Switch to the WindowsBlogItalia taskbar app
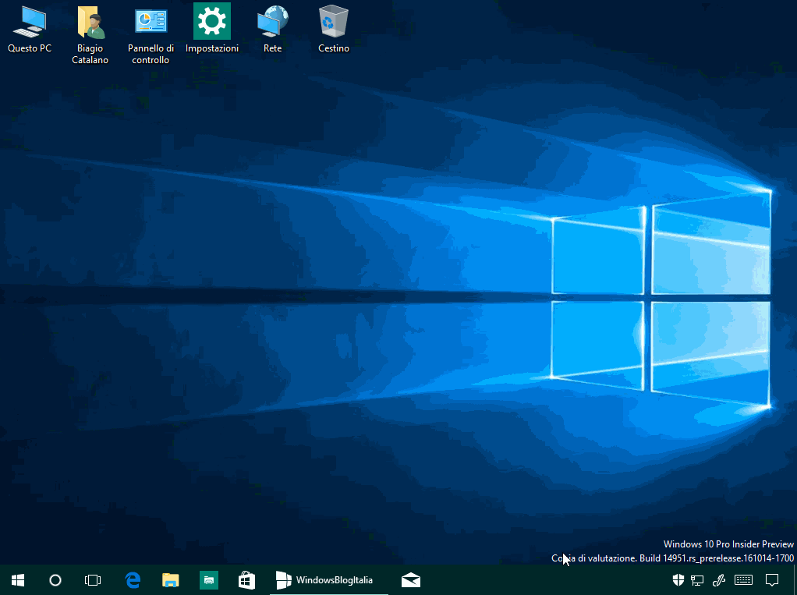 click(329, 579)
